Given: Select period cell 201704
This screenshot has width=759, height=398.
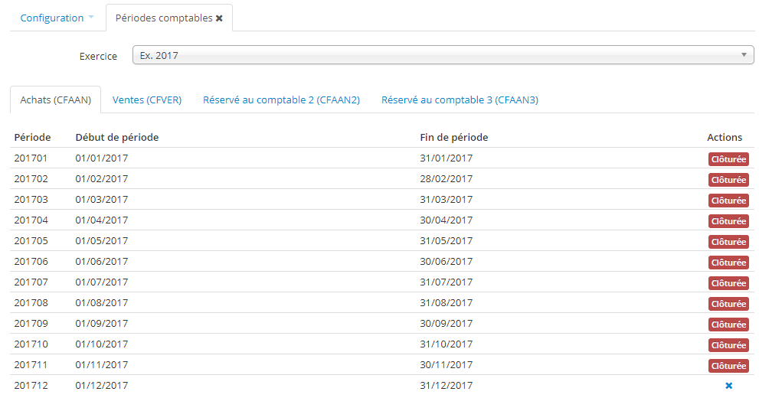Looking at the screenshot, I should pyautogui.click(x=31, y=220).
